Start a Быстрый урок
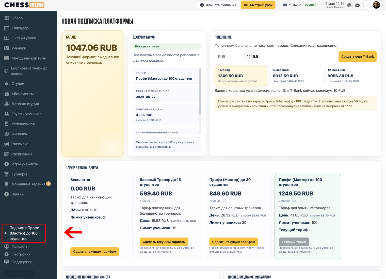The height and width of the screenshot is (279, 386). pyautogui.click(x=258, y=5)
